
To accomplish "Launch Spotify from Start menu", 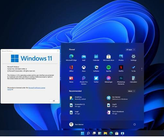I will pyautogui.click(x=109, y=69).
